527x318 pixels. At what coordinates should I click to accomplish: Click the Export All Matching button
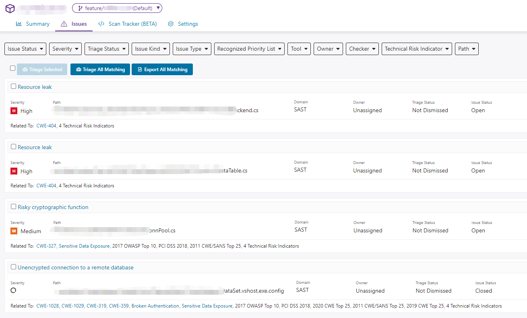(162, 70)
